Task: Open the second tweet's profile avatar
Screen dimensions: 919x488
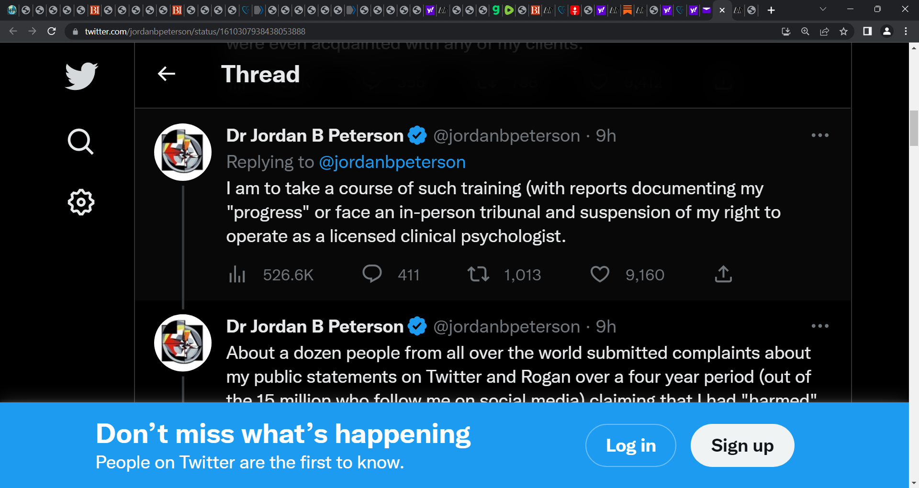Action: (183, 343)
